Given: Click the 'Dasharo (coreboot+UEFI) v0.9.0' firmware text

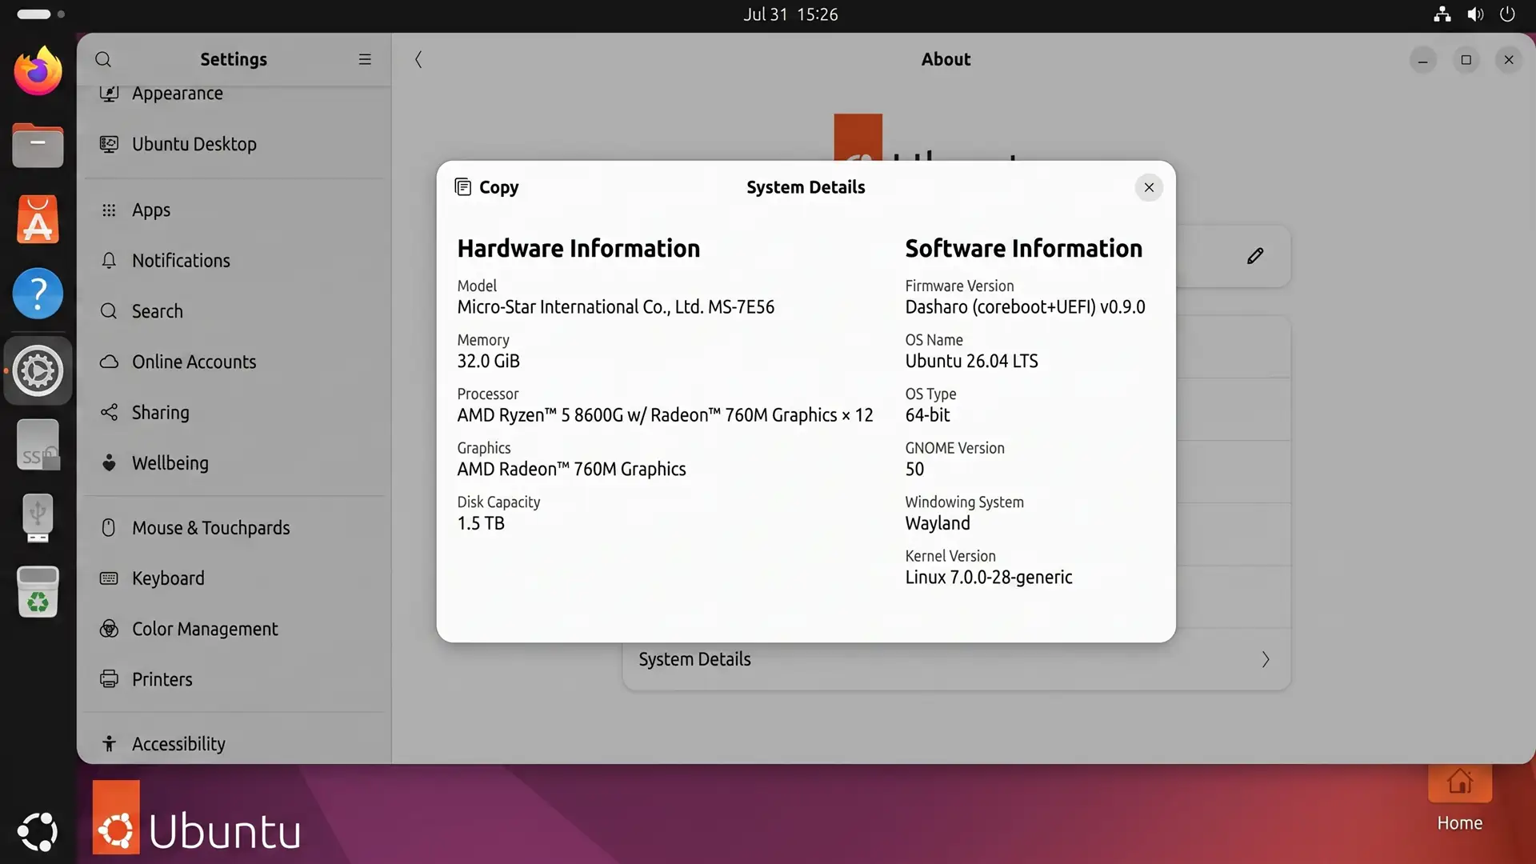Looking at the screenshot, I should (x=1025, y=307).
